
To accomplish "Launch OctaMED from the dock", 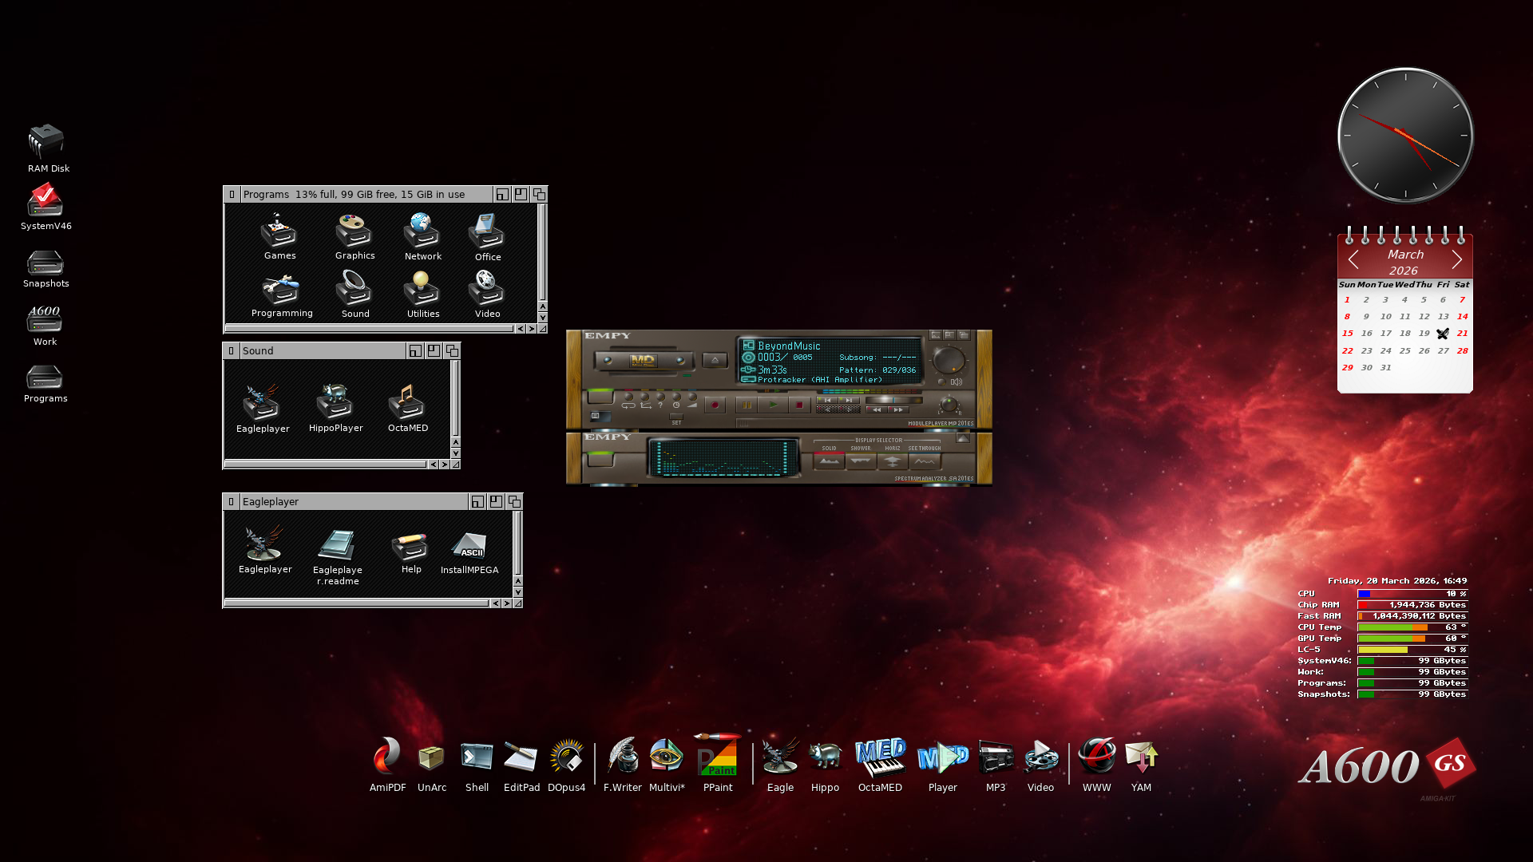I will (880, 758).
